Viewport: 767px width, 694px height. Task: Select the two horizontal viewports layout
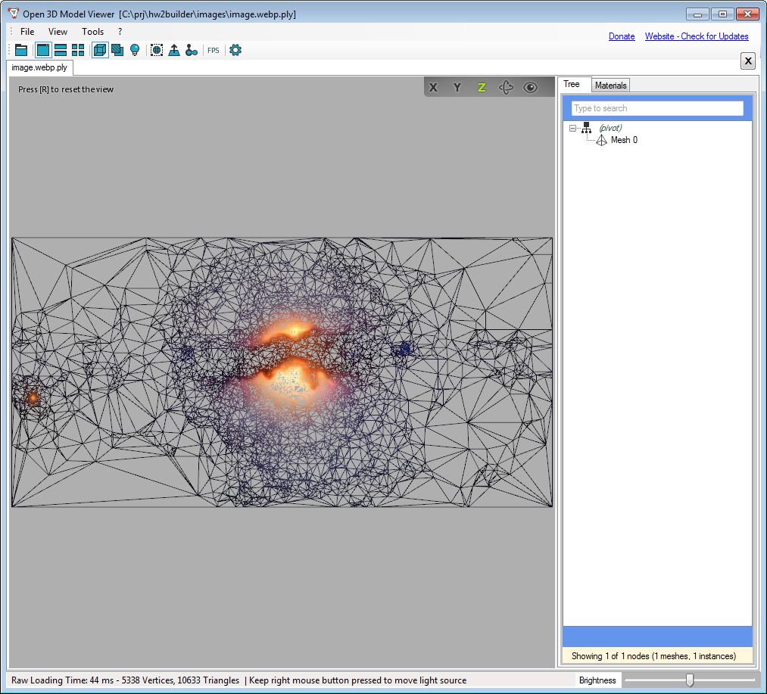[61, 50]
